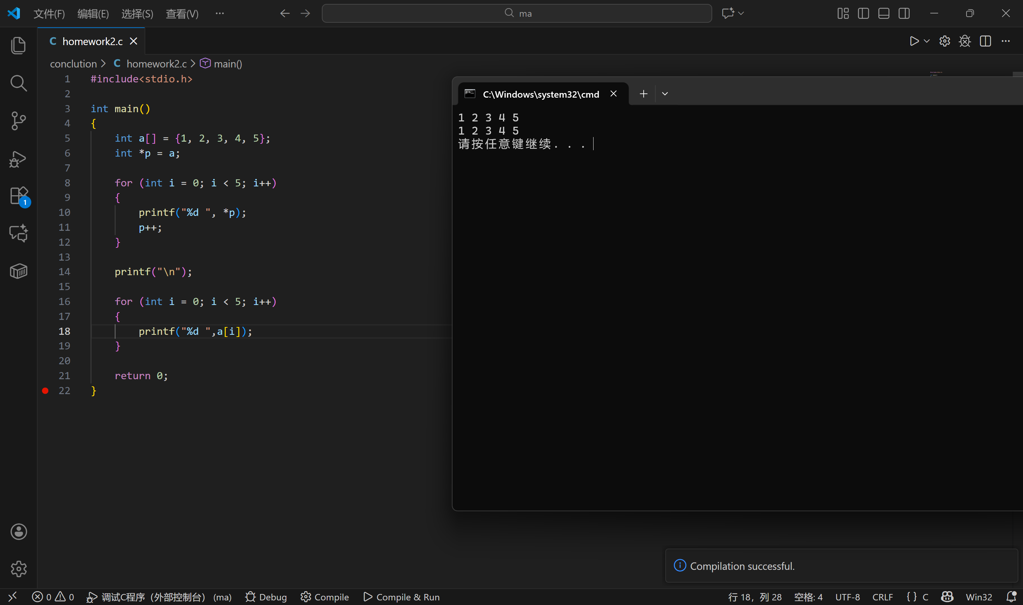Click the minimap code preview
Viewport: 1023px width, 605px height.
(x=935, y=74)
